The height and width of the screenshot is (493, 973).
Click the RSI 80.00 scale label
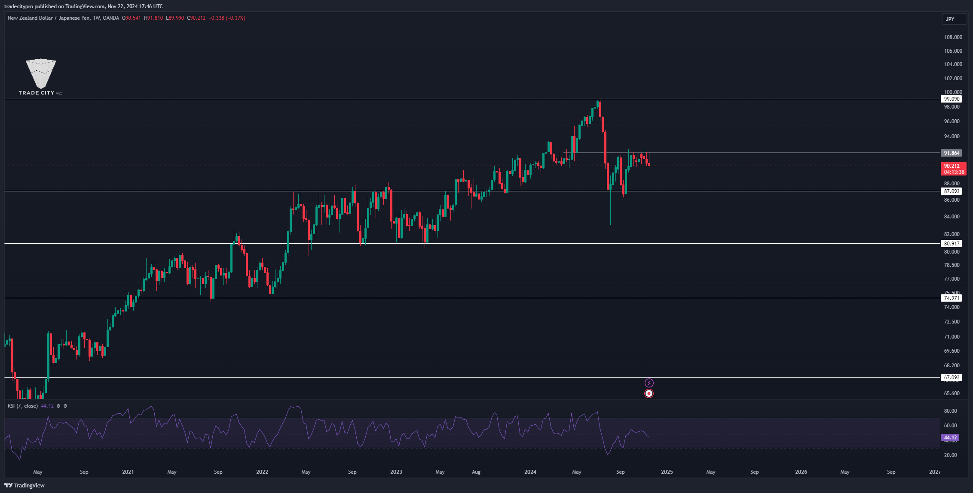pos(950,411)
